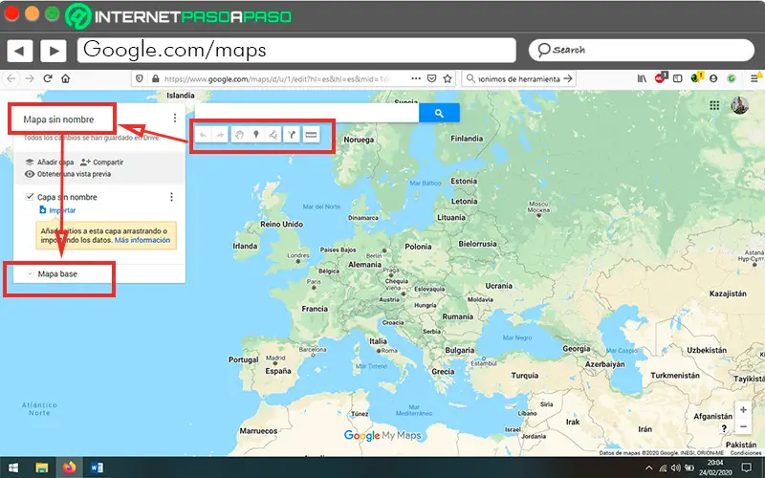This screenshot has width=765, height=478.
Task: Click the padlock site info icon
Action: click(155, 78)
